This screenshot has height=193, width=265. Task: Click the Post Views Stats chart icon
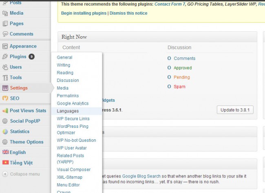coord(5,111)
